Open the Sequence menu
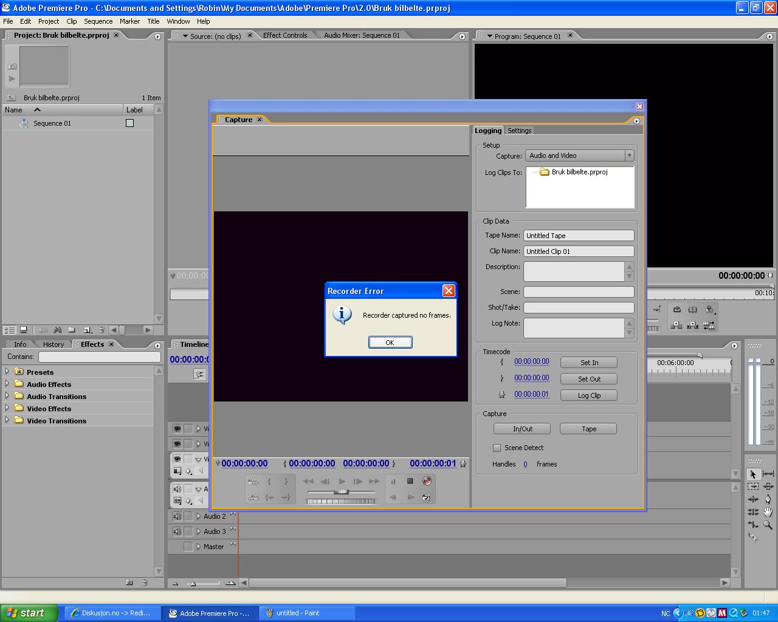Image resolution: width=778 pixels, height=622 pixels. 98,21
